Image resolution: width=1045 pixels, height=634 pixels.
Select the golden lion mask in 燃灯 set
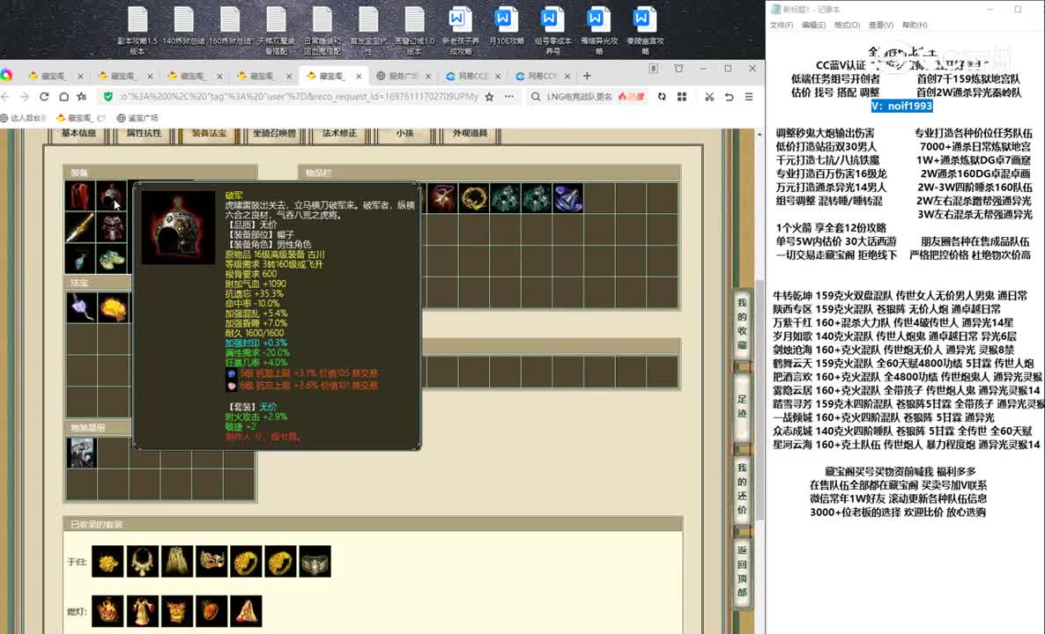pos(176,611)
